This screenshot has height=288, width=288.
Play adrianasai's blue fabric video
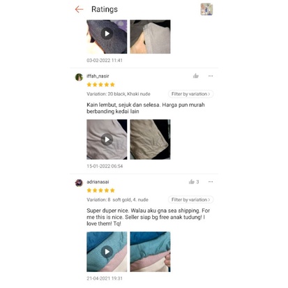pos(107,252)
